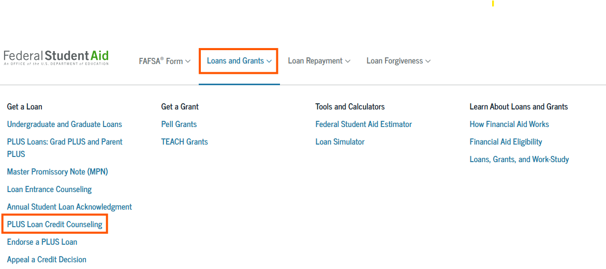Expand the FAFSA Form dropdown menu
This screenshot has height=269, width=606.
pyautogui.click(x=165, y=61)
